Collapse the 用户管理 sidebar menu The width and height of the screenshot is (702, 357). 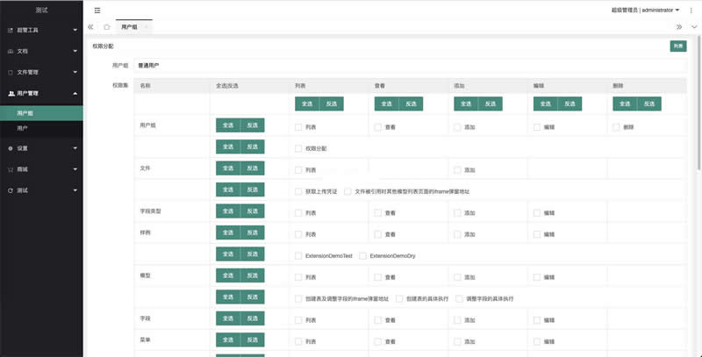[41, 93]
